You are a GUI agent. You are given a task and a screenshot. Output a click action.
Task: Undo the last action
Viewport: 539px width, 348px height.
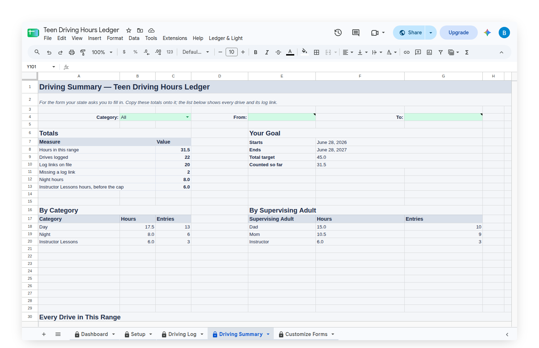click(x=49, y=52)
